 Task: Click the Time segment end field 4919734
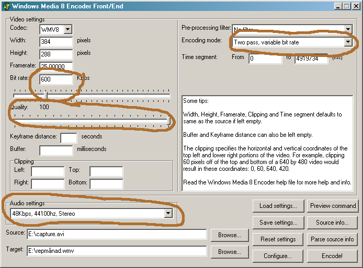click(311, 59)
